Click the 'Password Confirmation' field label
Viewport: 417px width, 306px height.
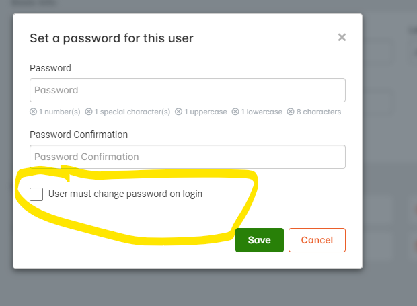point(79,135)
